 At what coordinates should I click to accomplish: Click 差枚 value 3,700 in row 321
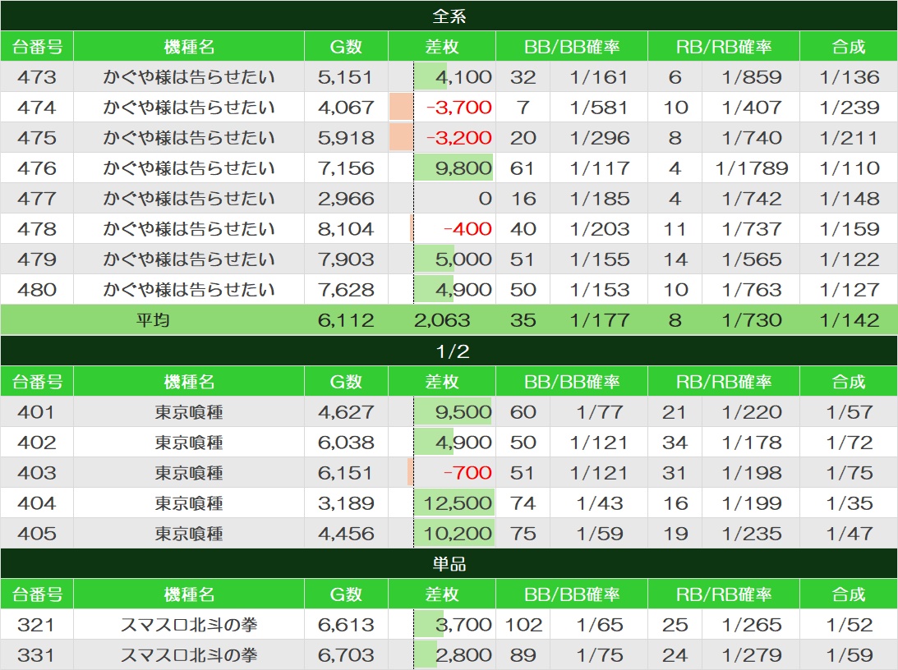click(463, 624)
